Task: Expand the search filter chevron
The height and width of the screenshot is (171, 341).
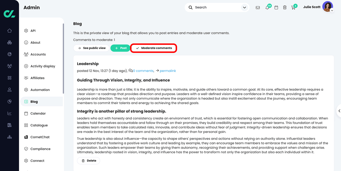Action: [x=244, y=7]
